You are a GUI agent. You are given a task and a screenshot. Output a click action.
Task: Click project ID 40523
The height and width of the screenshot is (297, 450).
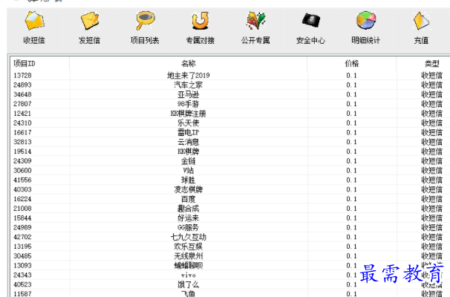tap(22, 284)
